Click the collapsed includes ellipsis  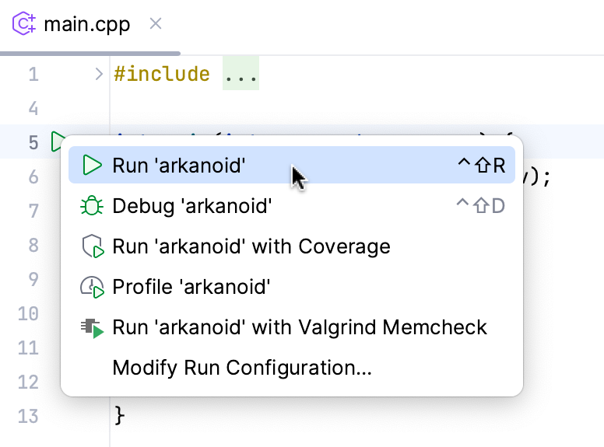click(x=241, y=75)
